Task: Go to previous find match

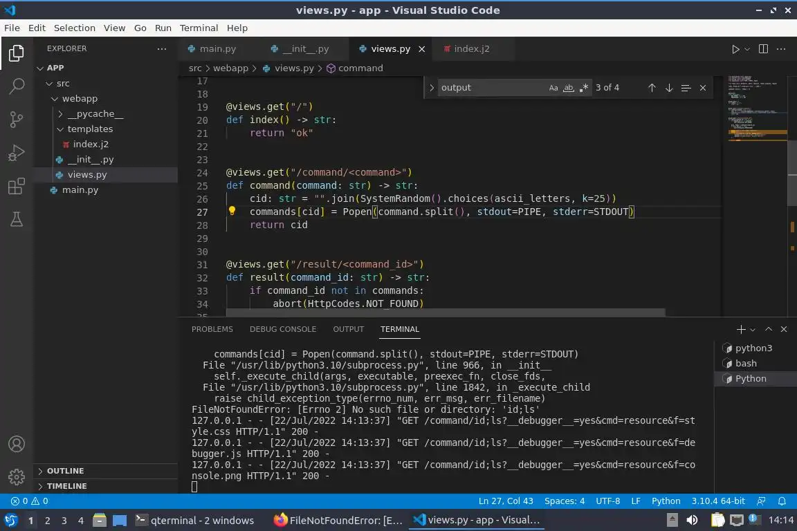Action: 652,88
